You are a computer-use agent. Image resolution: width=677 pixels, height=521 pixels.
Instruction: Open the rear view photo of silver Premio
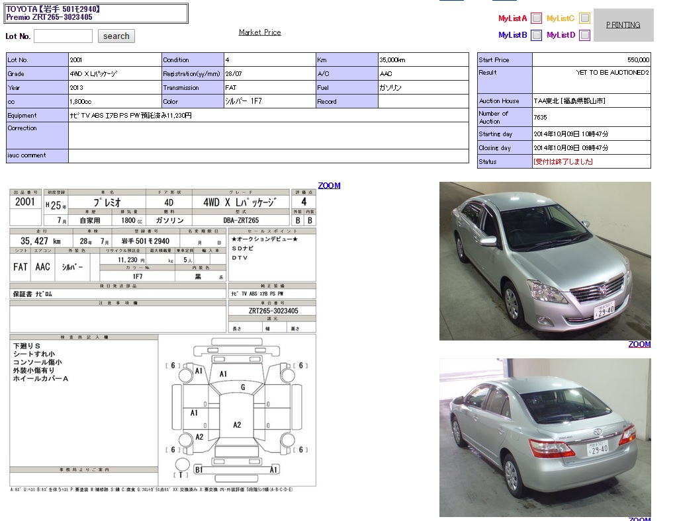(545, 437)
